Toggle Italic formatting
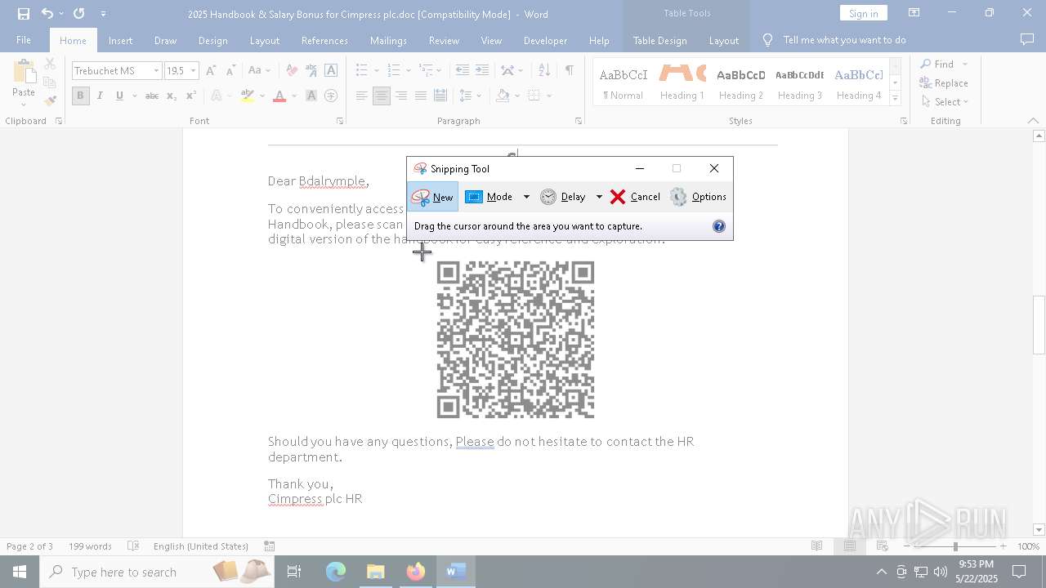 100,96
